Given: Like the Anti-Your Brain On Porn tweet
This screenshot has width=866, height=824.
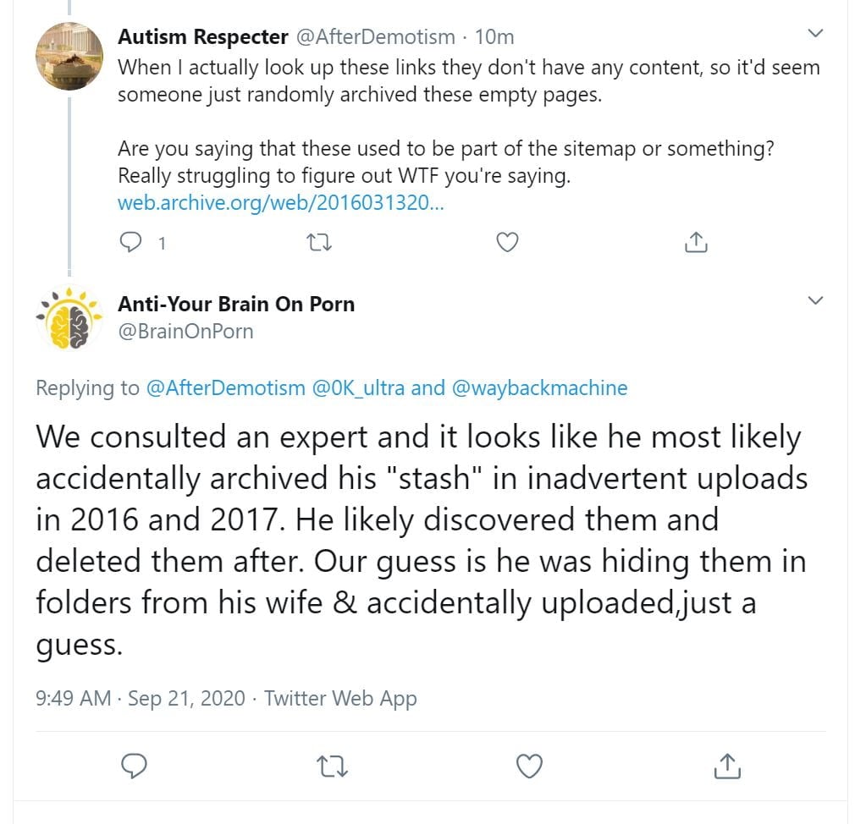Looking at the screenshot, I should pyautogui.click(x=529, y=766).
